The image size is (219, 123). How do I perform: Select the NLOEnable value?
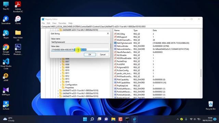pyautogui.click(x=121, y=55)
